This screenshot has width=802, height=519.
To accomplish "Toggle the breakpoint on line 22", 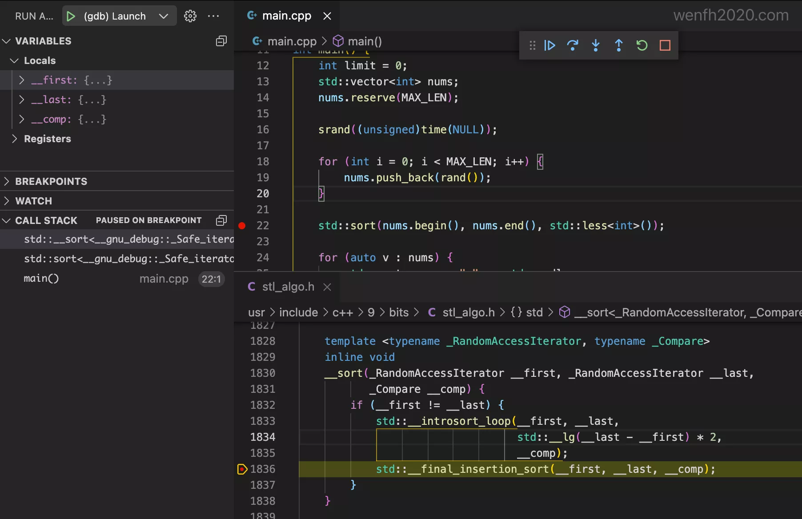I will pos(242,226).
